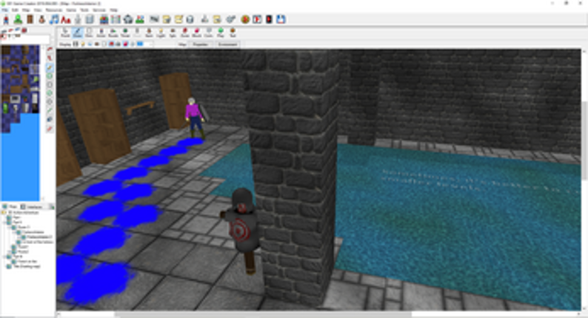The width and height of the screenshot is (588, 318).
Task: Open the Game menu
Action: pos(71,10)
